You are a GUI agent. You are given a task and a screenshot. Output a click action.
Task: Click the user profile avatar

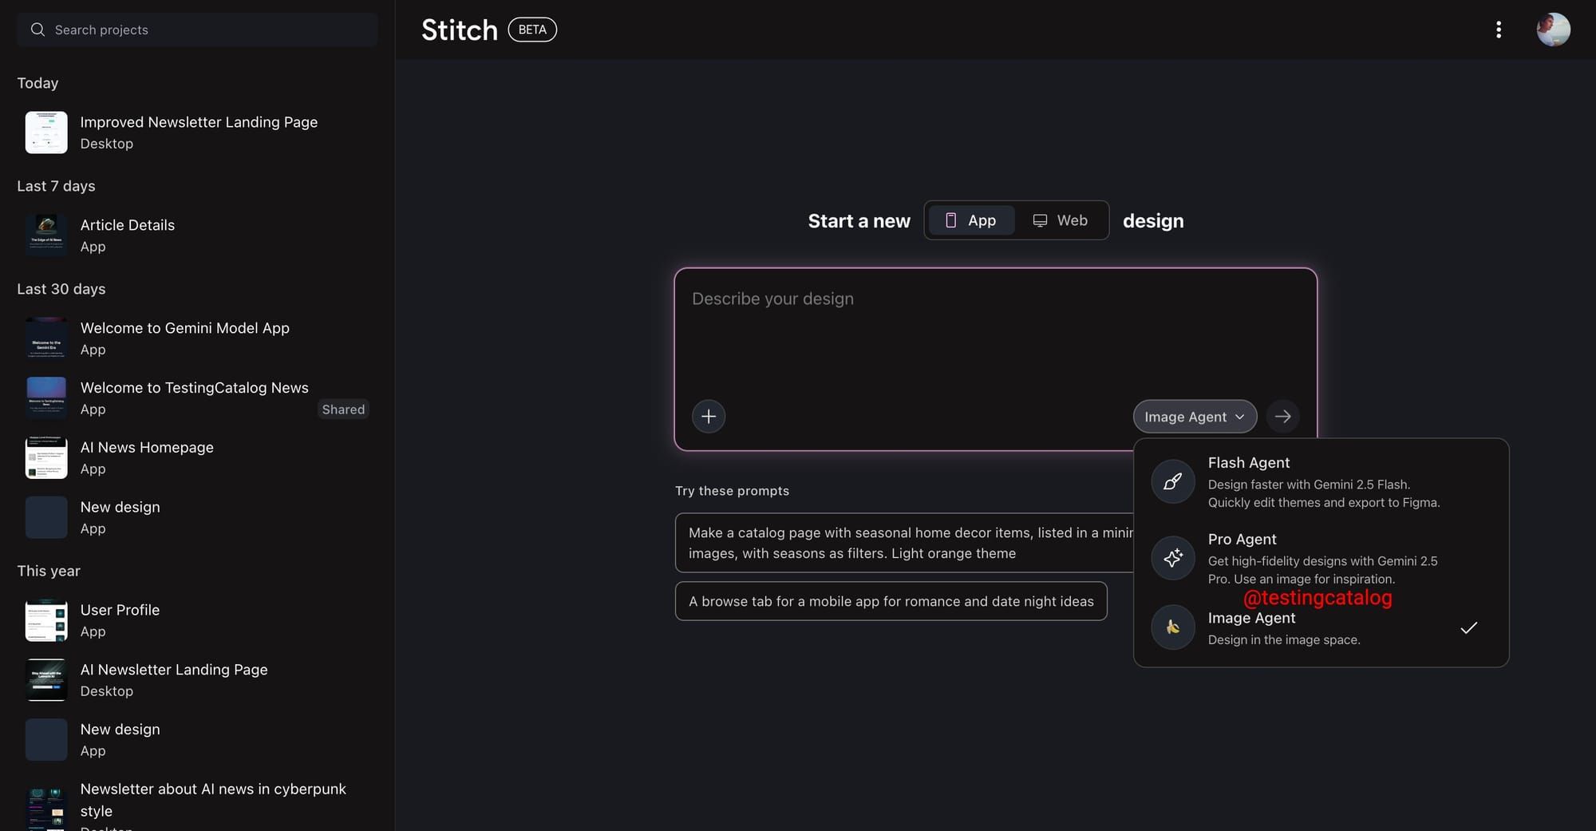[x=1553, y=30]
